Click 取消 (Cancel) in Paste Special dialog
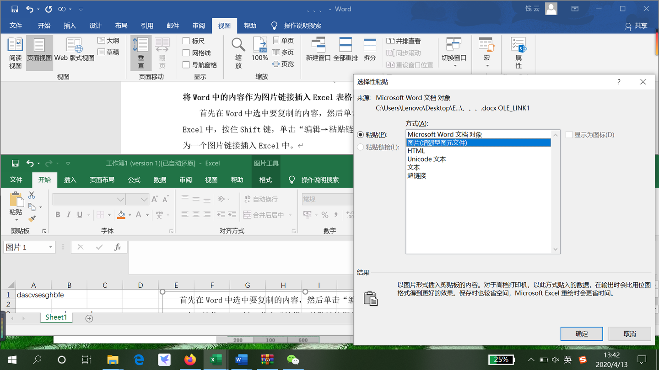The image size is (659, 370). [x=630, y=334]
